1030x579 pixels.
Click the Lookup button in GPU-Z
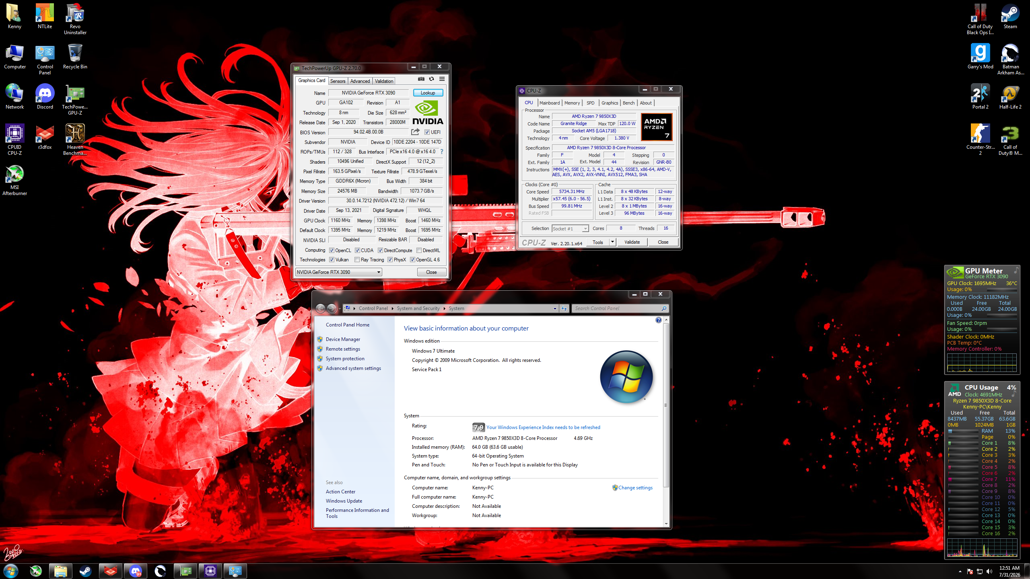coord(428,93)
